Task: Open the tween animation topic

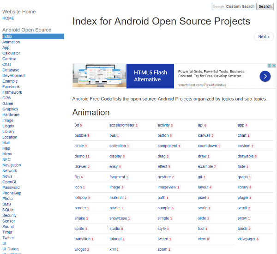Action: point(163,239)
